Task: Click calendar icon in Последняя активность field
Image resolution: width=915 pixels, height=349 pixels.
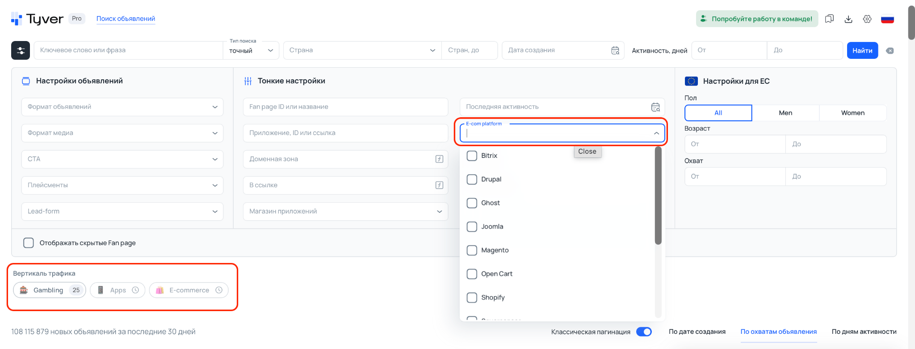Action: 655,107
